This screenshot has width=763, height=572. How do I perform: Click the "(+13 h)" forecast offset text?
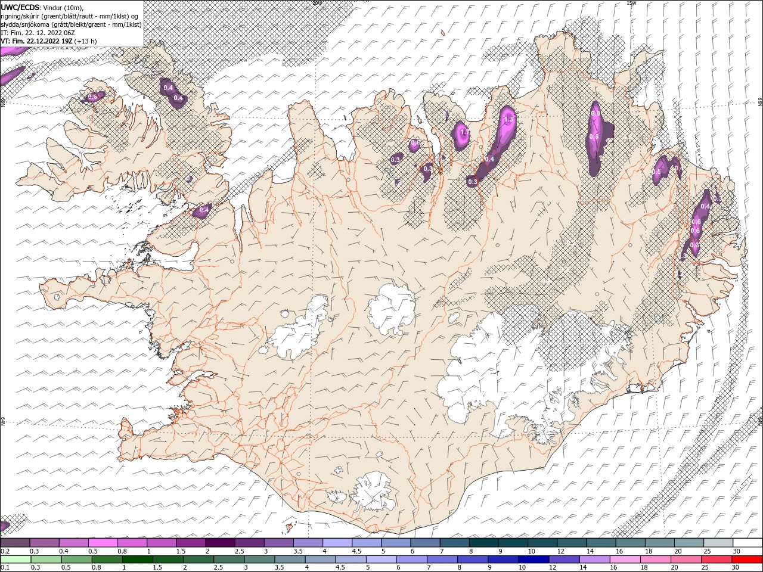pos(85,41)
